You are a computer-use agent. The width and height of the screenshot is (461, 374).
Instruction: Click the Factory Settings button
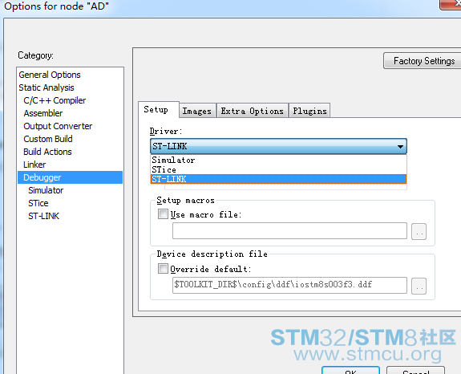tap(423, 61)
